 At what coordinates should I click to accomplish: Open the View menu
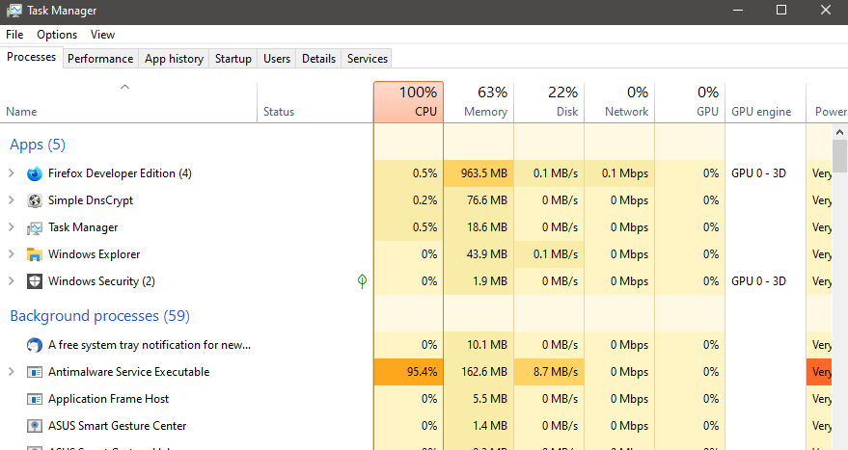pos(102,35)
